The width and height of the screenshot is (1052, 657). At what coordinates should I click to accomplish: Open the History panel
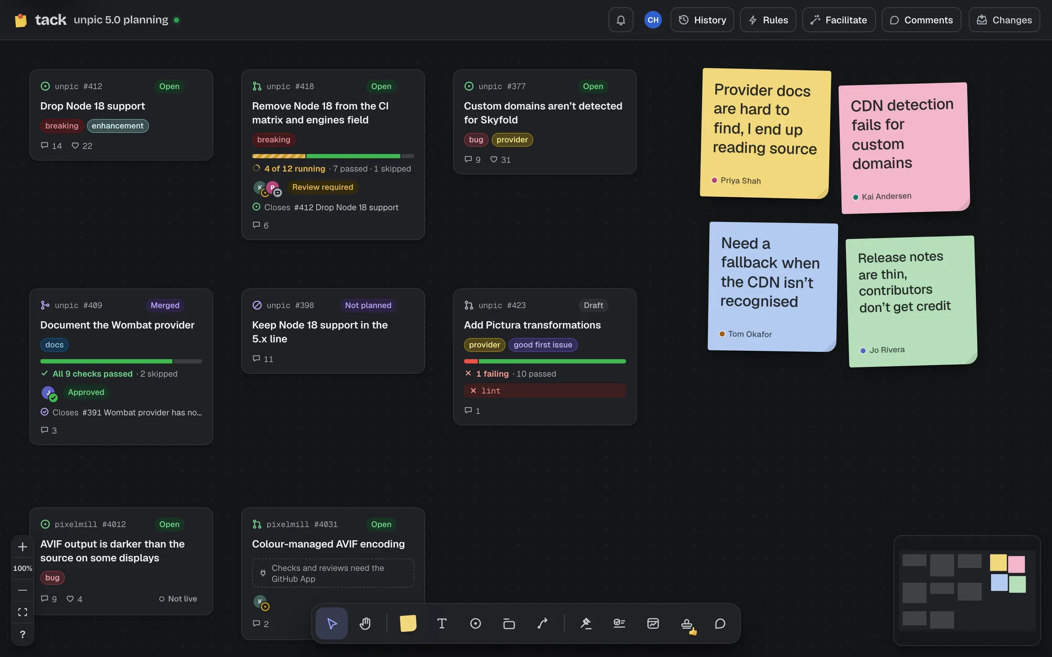click(702, 20)
